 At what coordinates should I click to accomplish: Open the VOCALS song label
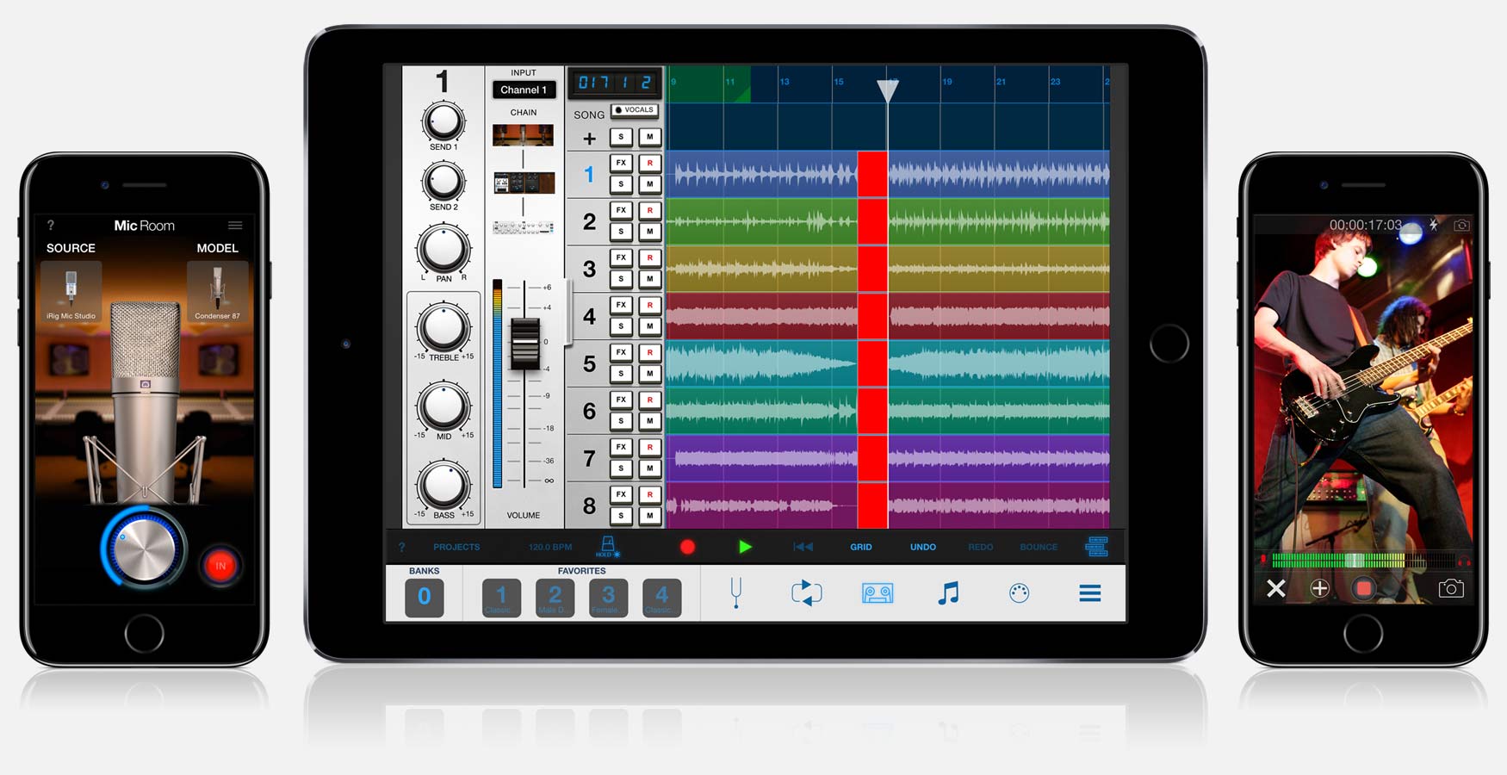coord(635,110)
